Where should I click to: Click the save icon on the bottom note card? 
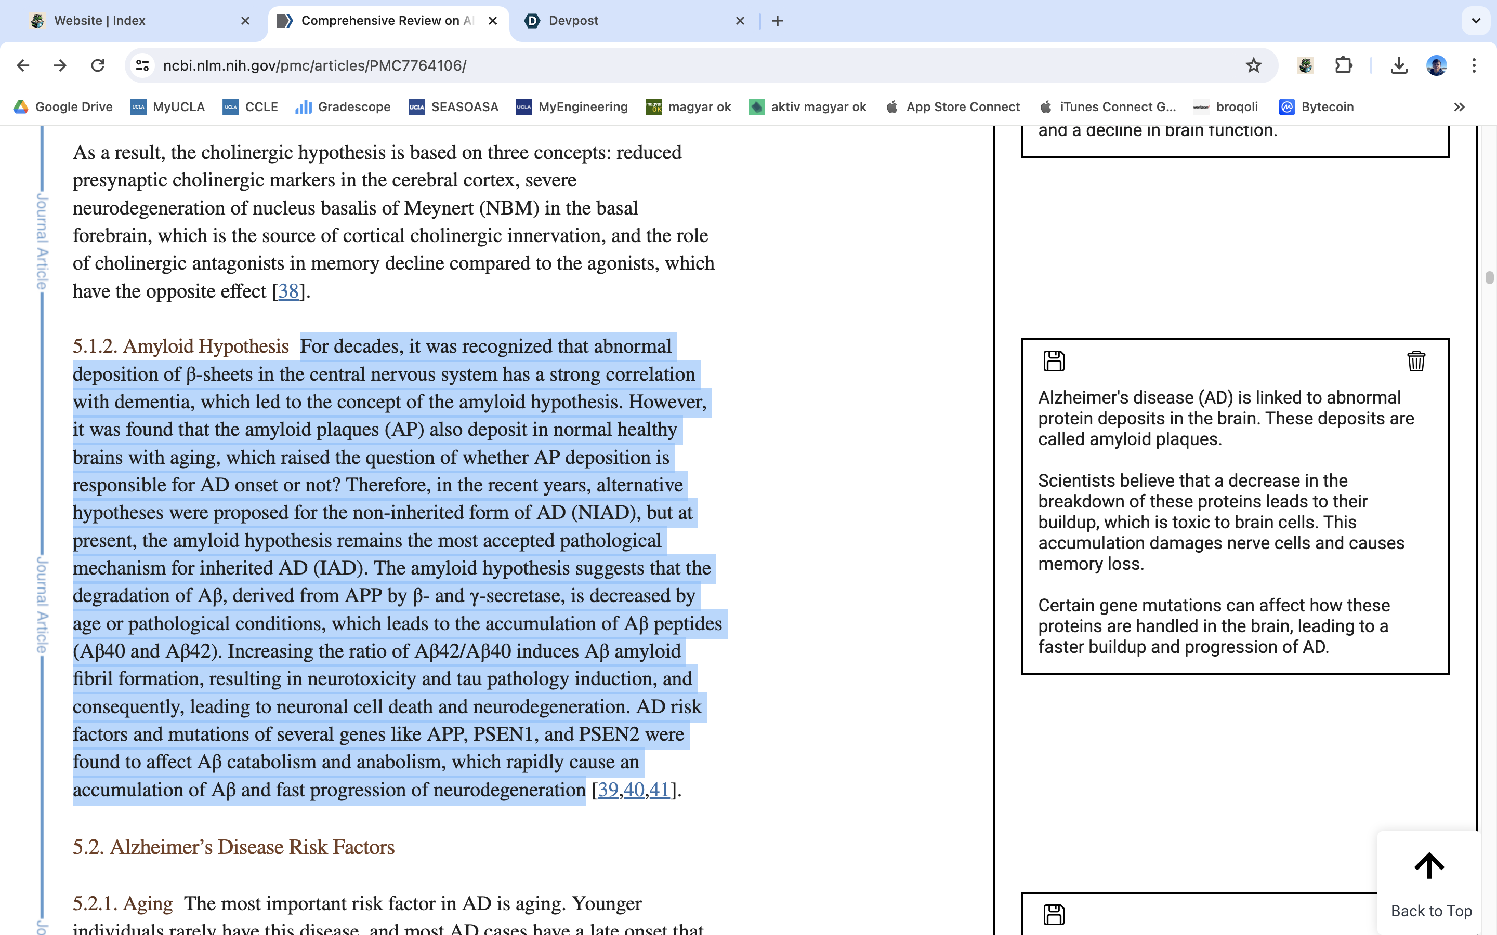pos(1054,914)
